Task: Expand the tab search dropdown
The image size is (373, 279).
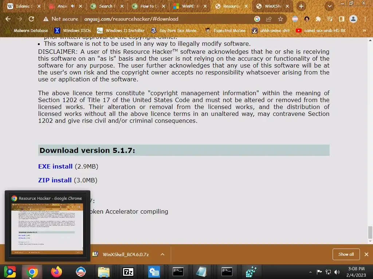Action: tap(329, 7)
